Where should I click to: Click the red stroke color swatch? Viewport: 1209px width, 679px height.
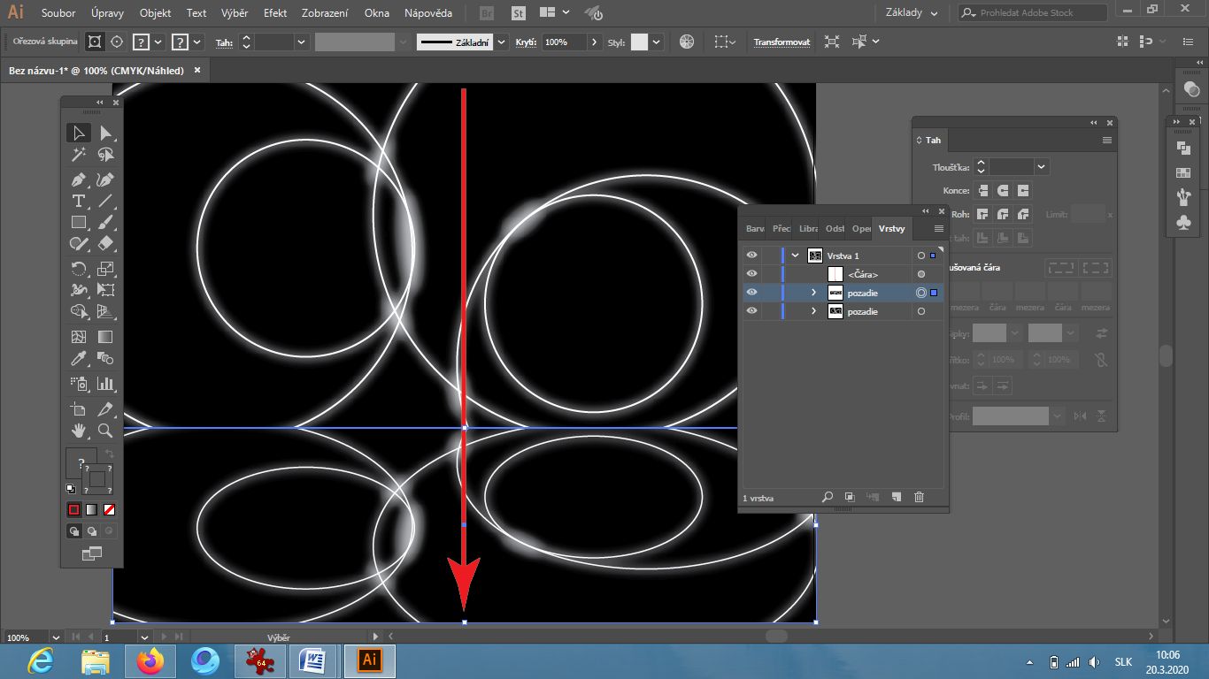click(x=73, y=509)
